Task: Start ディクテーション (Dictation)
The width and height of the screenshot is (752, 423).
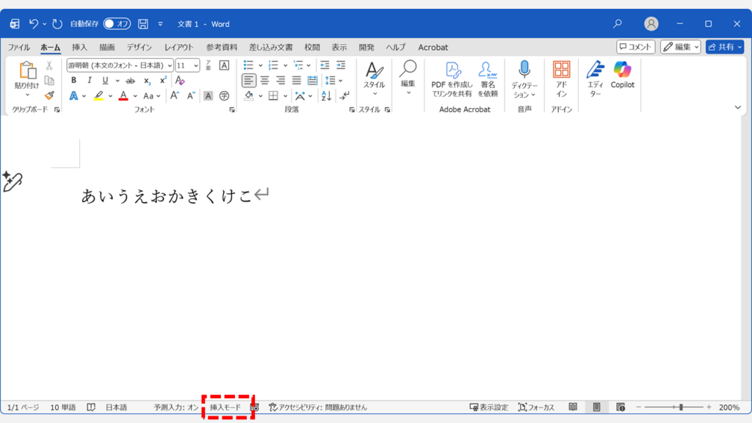Action: [x=524, y=73]
